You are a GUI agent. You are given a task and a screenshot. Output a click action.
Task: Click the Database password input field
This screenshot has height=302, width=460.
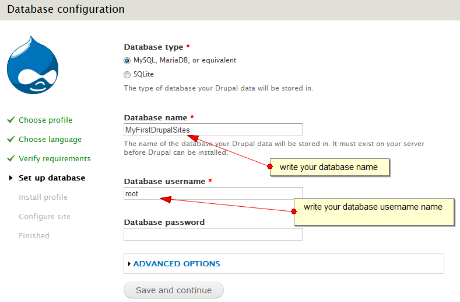[x=213, y=234]
